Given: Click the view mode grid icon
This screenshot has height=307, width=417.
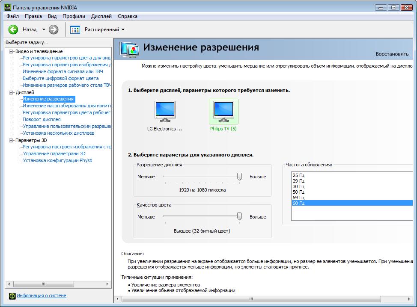Looking at the screenshot, I should point(75,30).
